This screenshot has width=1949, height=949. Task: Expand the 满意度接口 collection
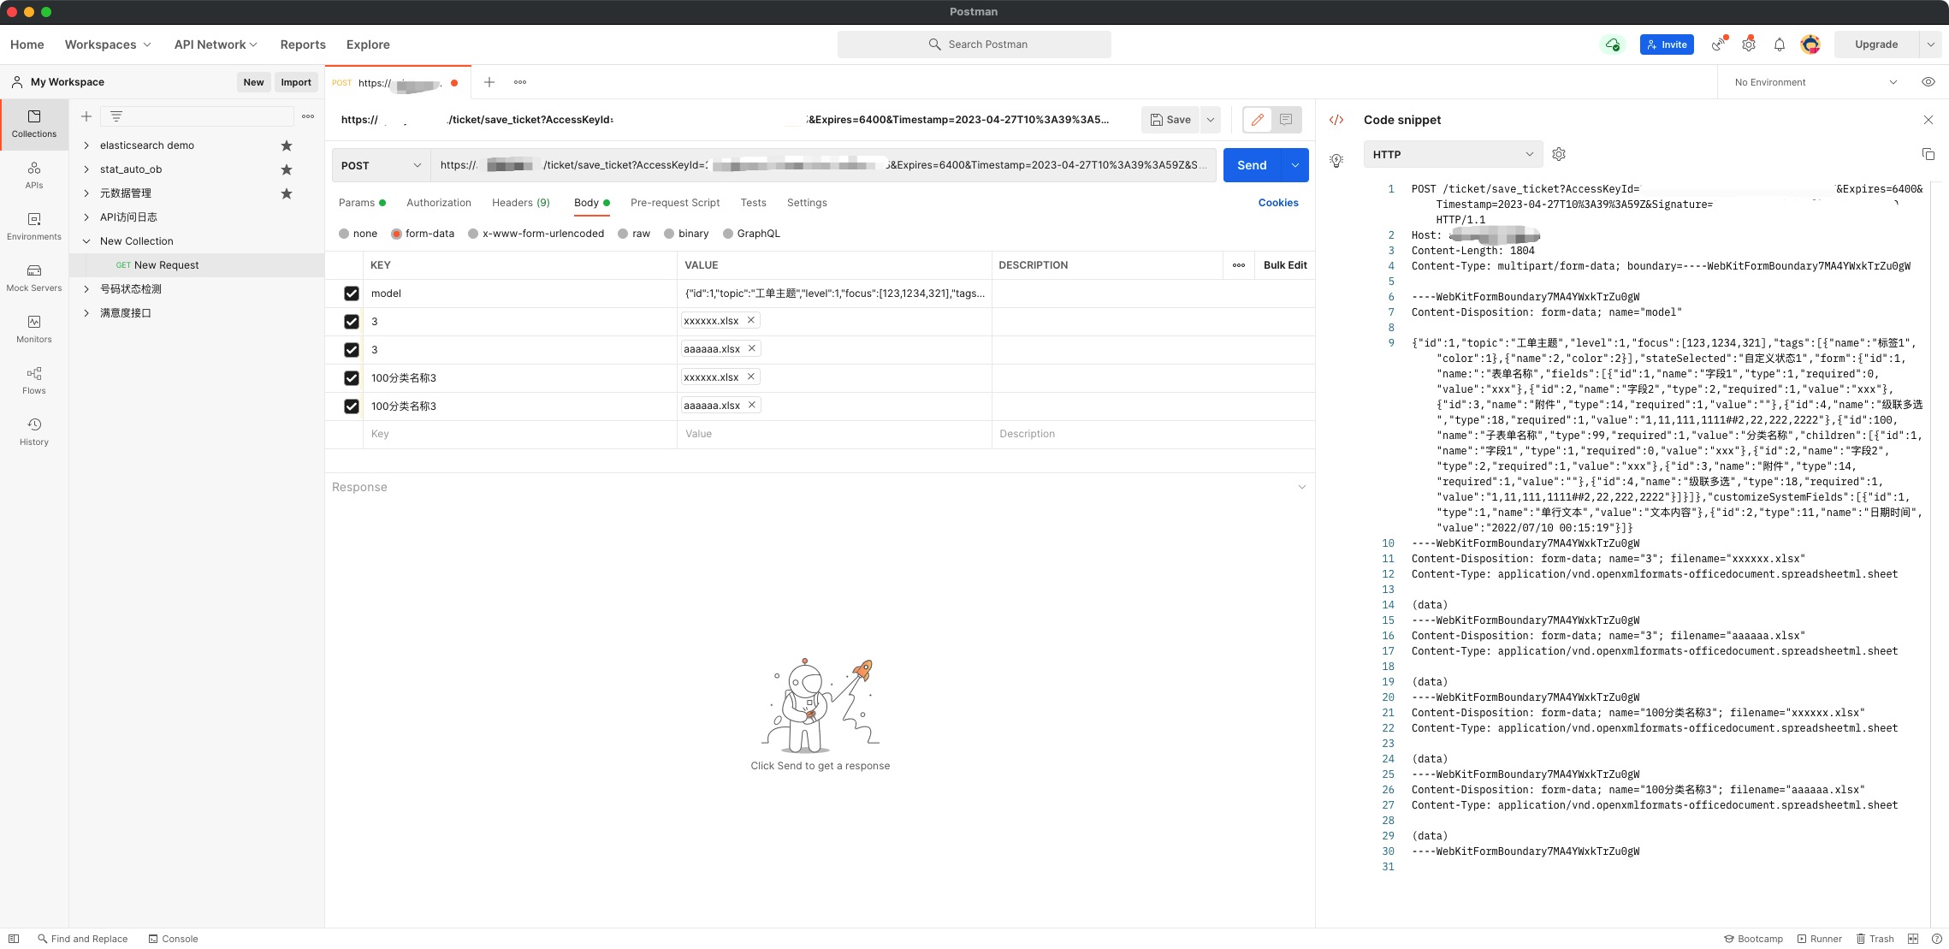86,313
